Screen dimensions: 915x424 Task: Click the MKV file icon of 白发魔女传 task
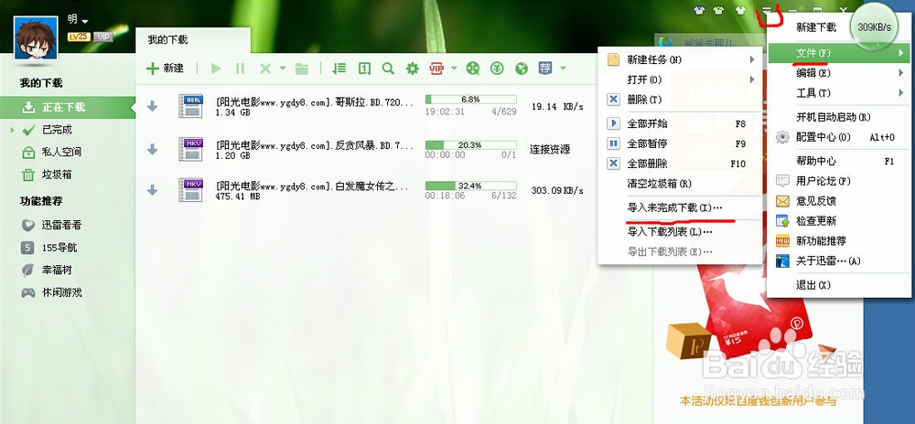point(191,190)
